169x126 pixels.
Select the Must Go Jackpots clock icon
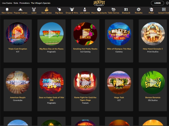coord(99,10)
